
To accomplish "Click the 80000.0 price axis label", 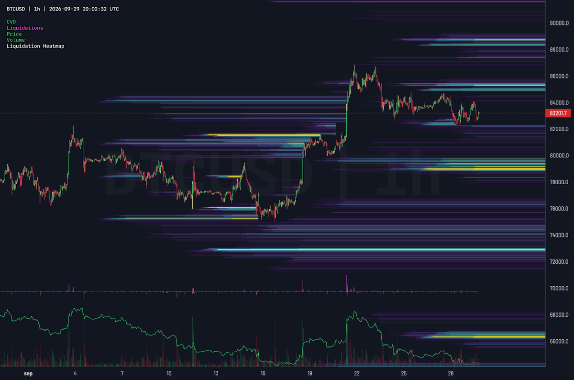I will click(x=559, y=156).
